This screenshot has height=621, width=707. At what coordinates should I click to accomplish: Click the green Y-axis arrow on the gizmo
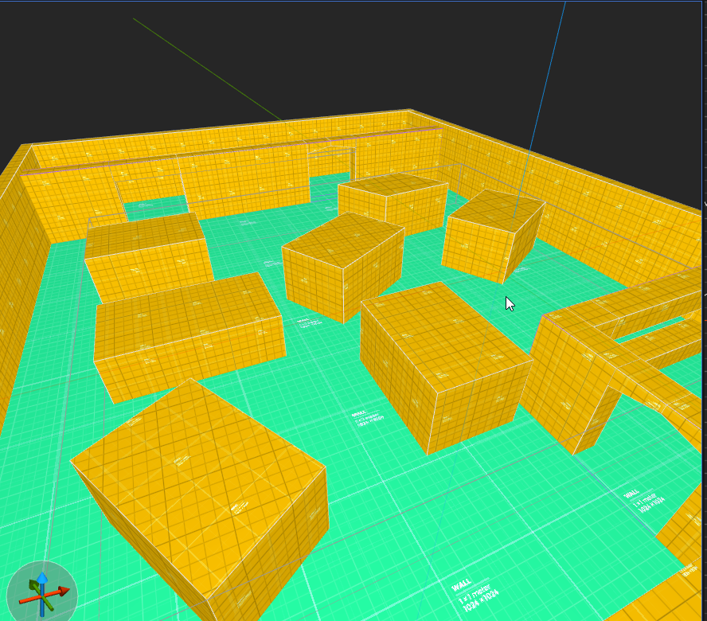32,584
